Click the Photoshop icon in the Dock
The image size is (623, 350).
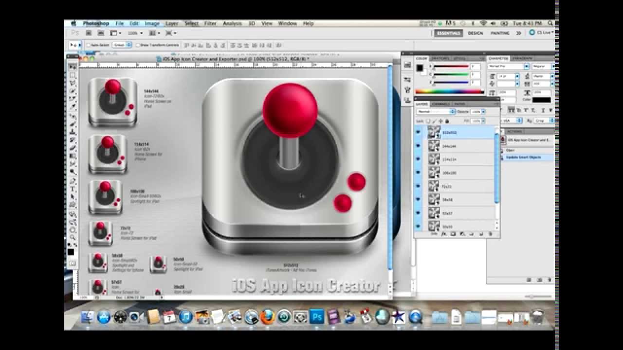tap(317, 317)
